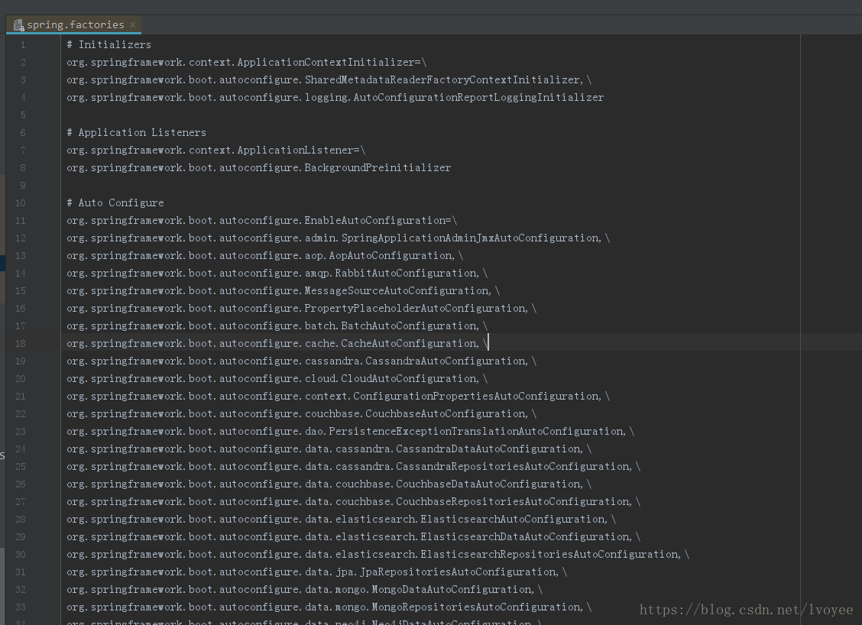Image resolution: width=862 pixels, height=625 pixels.
Task: Close the spring.factories tab
Action: [x=132, y=25]
